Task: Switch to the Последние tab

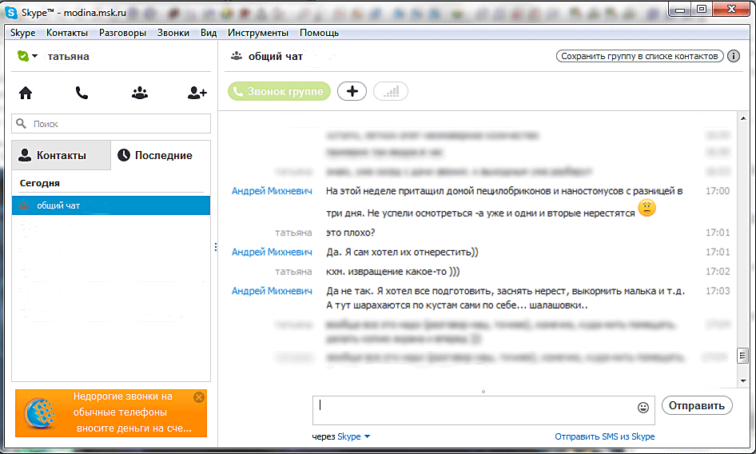Action: pos(161,155)
